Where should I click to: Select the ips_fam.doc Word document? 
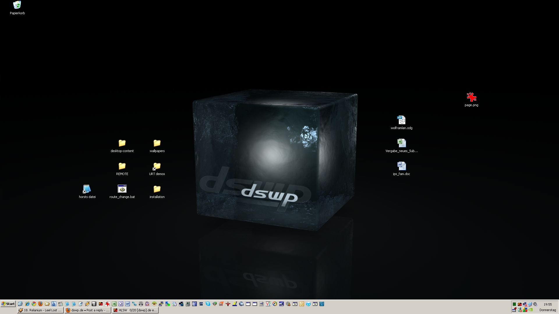(401, 166)
